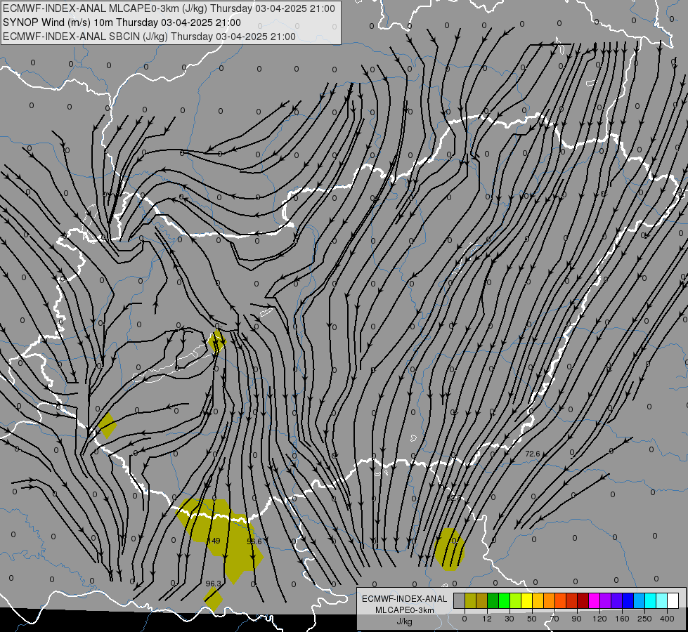Click the J/kg unit label in legend
This screenshot has height=632, width=688.
point(405,621)
